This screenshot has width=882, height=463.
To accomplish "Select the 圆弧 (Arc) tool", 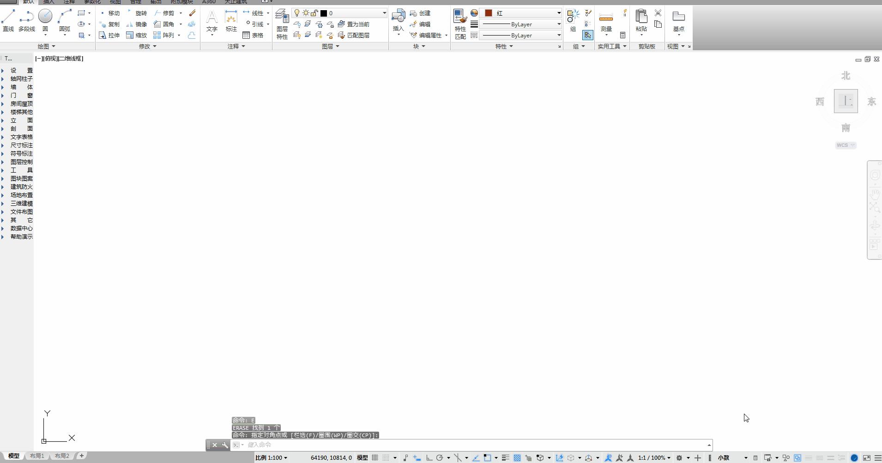I will (65, 20).
